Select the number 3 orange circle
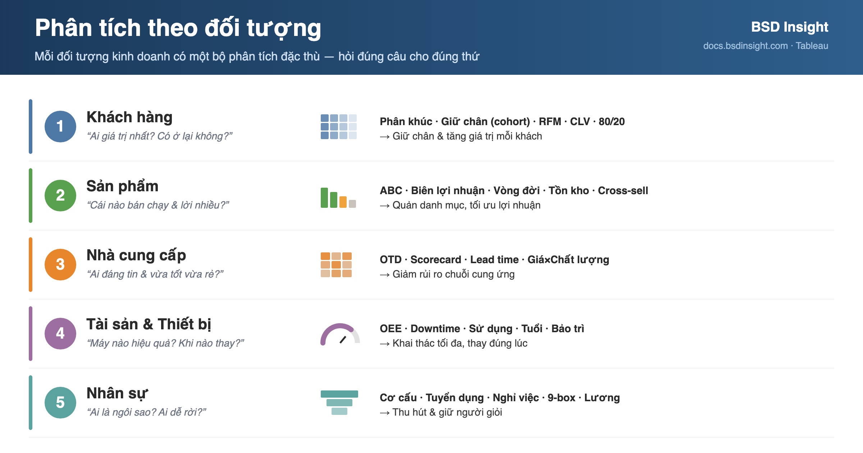The image size is (863, 453). click(x=60, y=265)
